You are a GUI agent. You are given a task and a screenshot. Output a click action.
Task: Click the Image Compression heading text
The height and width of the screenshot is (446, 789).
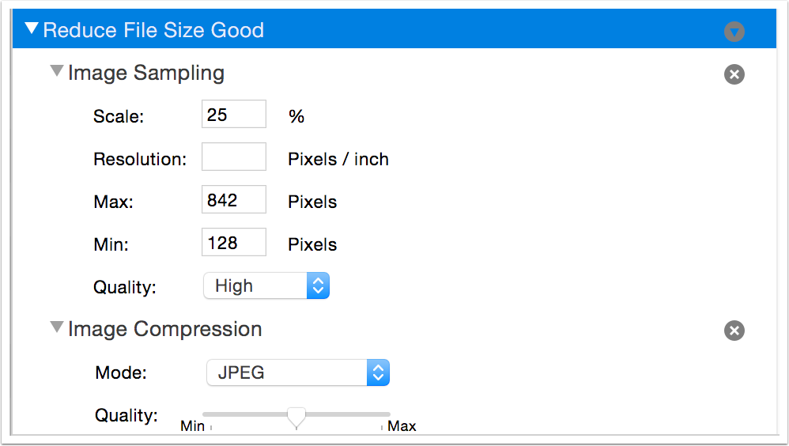164,328
